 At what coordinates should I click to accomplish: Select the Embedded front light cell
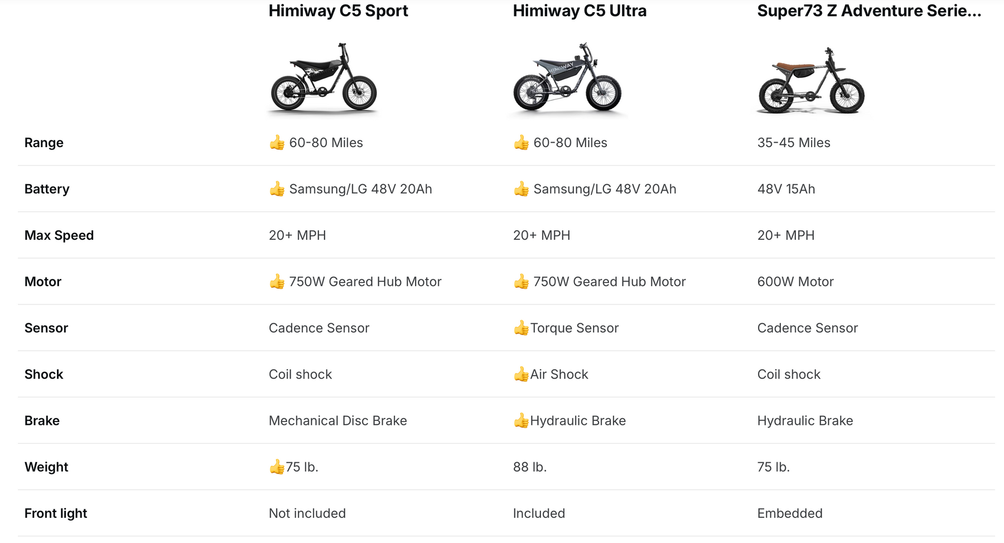(789, 513)
